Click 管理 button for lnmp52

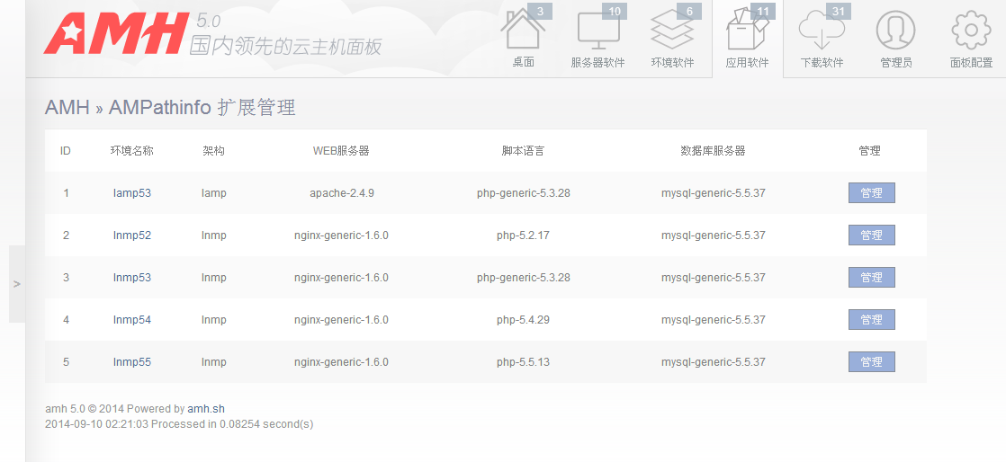coord(871,235)
